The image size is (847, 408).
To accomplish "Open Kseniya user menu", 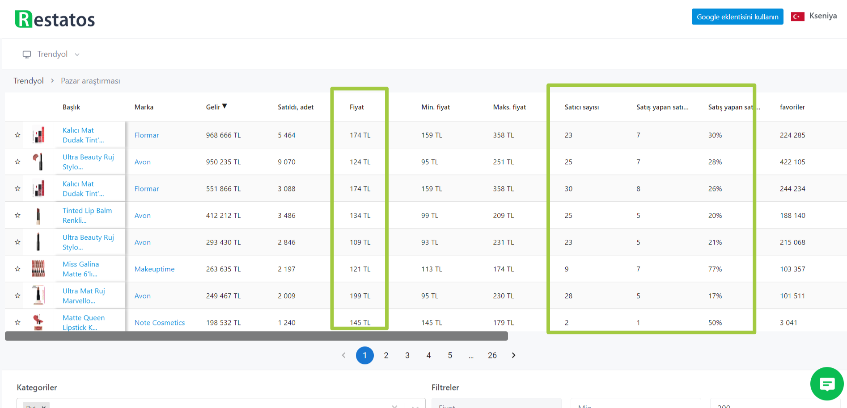I will click(823, 16).
